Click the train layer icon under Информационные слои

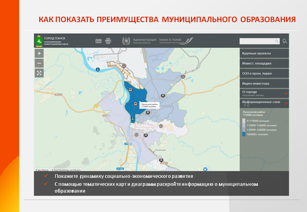coord(245,105)
